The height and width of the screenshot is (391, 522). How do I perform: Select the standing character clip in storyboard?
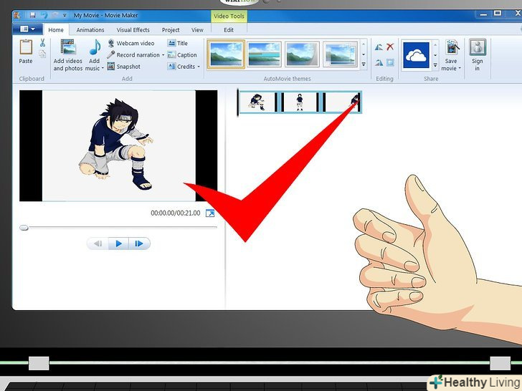click(300, 102)
